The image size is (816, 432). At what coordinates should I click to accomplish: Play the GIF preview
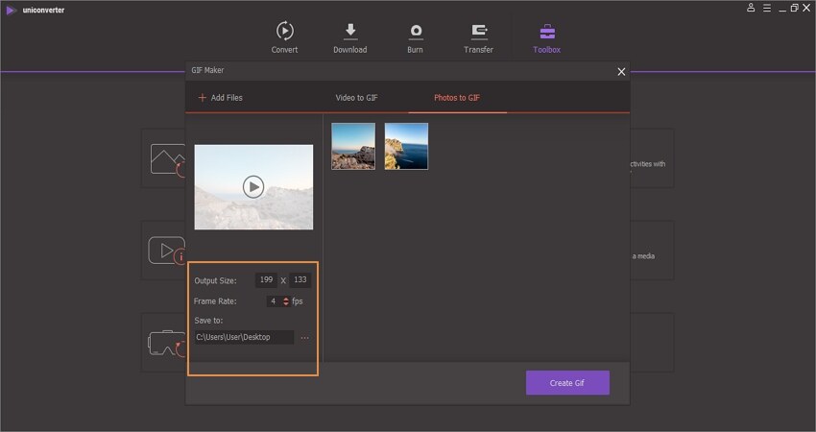253,187
